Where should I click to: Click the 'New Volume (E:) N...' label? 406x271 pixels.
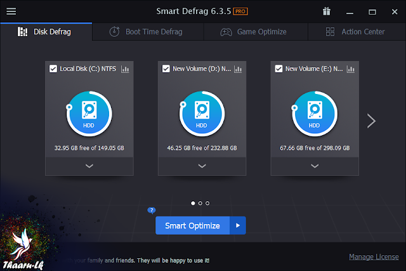pos(314,69)
